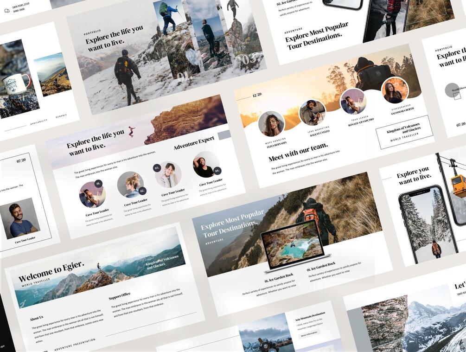Click the '12/20' page number
This screenshot has height=352, width=466.
pyautogui.click(x=257, y=95)
